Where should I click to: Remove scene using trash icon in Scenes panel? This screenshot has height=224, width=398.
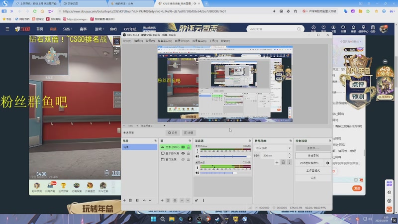pyautogui.click(x=130, y=201)
